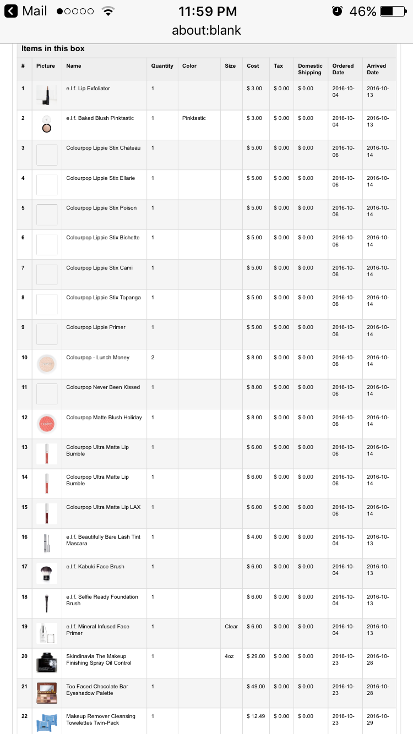Viewport: 413px width, 734px height.
Task: Tap the Items in this box heading
Action: click(53, 48)
